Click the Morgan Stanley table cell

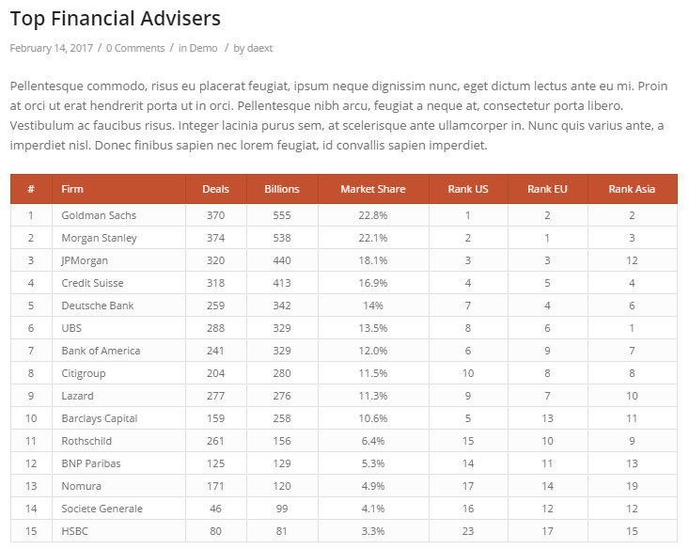tap(99, 238)
